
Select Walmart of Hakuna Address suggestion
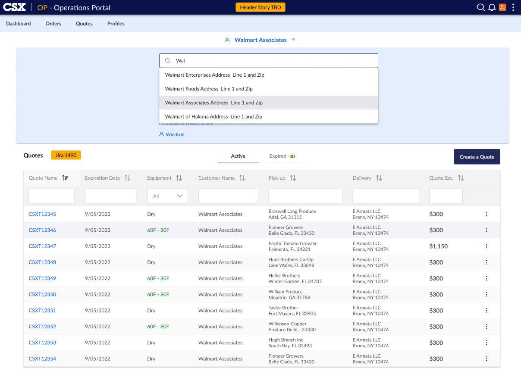click(x=269, y=116)
